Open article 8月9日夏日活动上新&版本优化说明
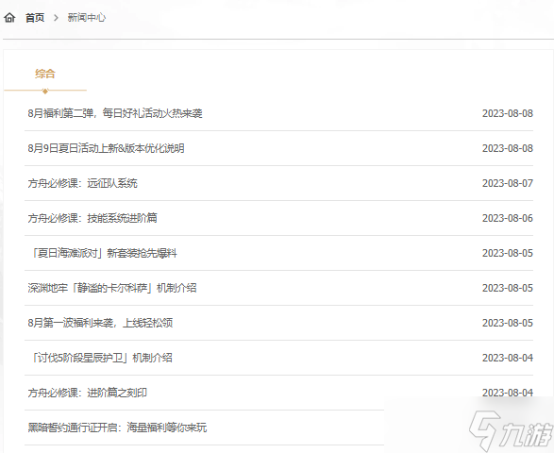Viewport: 554px width, 453px height. click(x=106, y=148)
